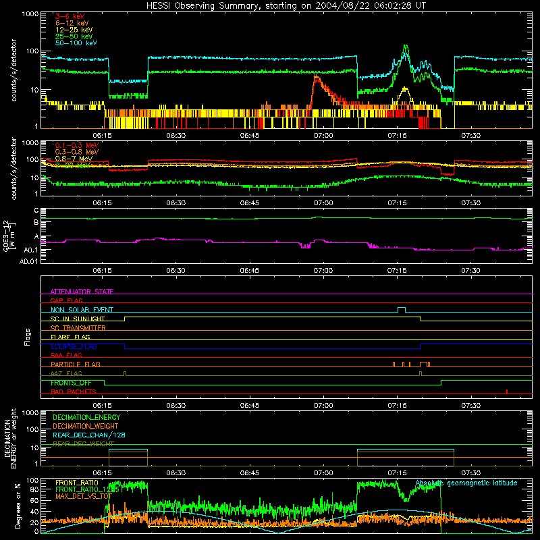Click counts/s/detector axis title of MeV panel
Viewport: 540px width, 540px height.
pyautogui.click(x=13, y=168)
